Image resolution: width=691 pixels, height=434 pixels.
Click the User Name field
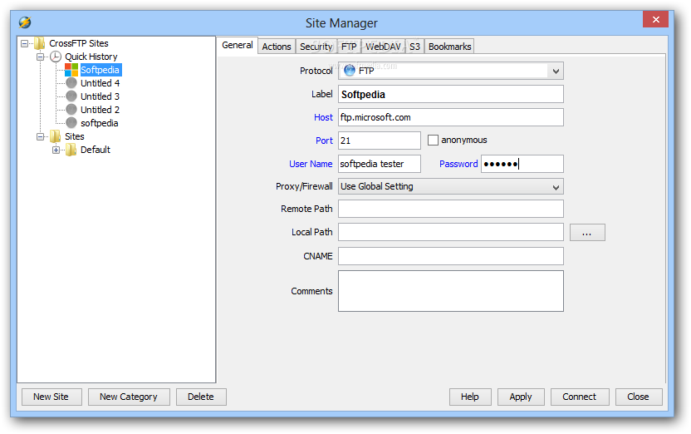(380, 164)
